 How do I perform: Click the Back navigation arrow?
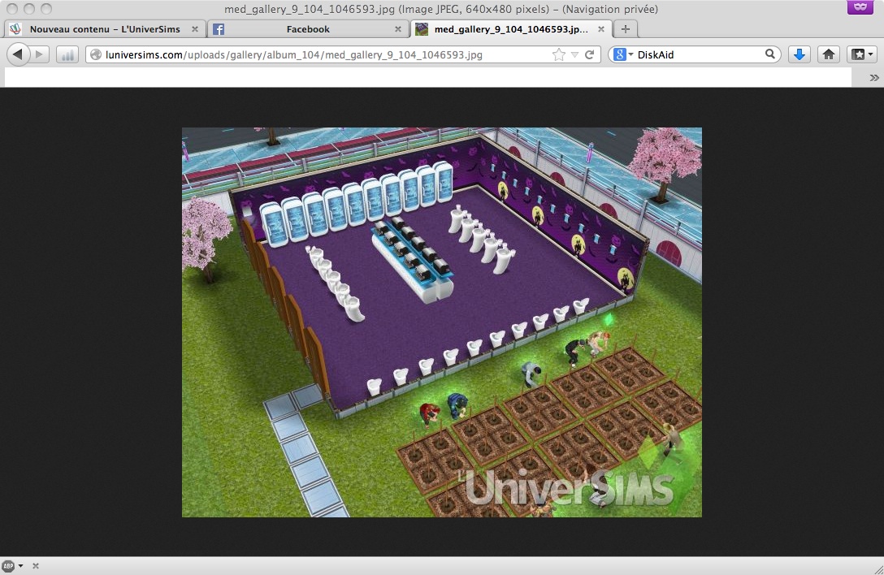click(x=17, y=54)
